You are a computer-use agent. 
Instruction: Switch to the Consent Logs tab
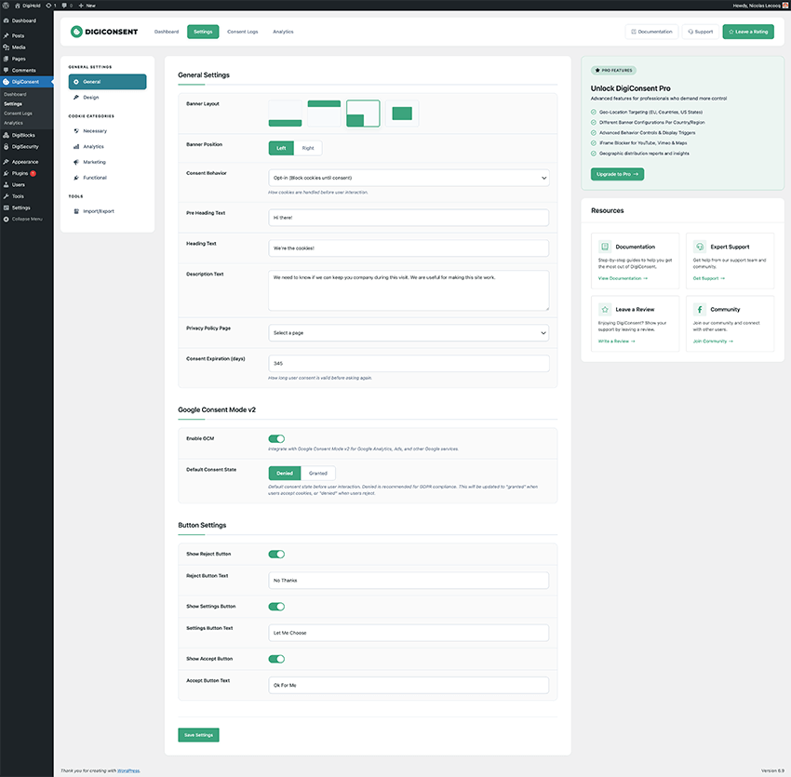coord(242,32)
